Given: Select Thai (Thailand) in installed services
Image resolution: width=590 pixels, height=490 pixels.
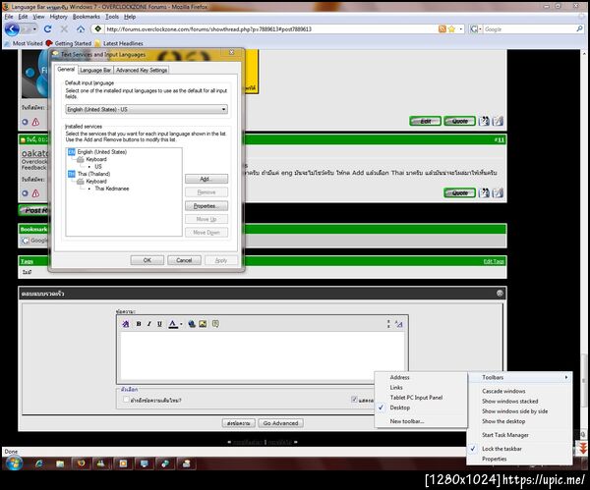Looking at the screenshot, I should [93, 174].
